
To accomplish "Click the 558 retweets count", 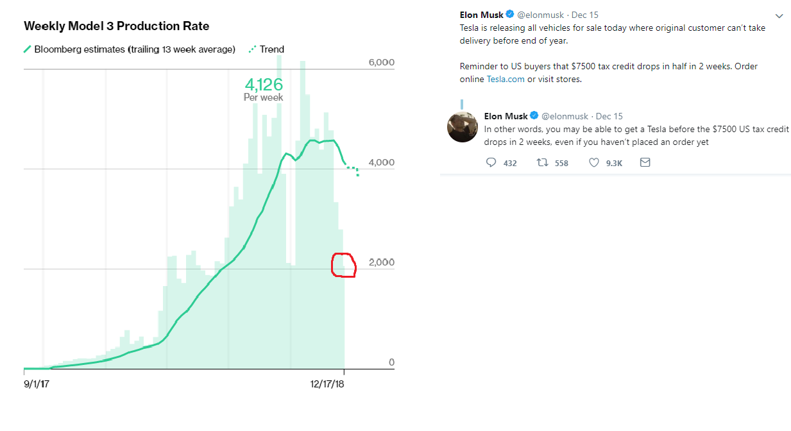I will [x=561, y=163].
